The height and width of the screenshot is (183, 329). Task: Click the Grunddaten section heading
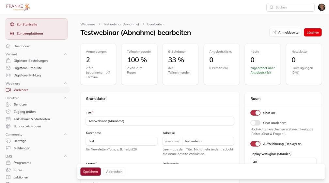point(96,99)
